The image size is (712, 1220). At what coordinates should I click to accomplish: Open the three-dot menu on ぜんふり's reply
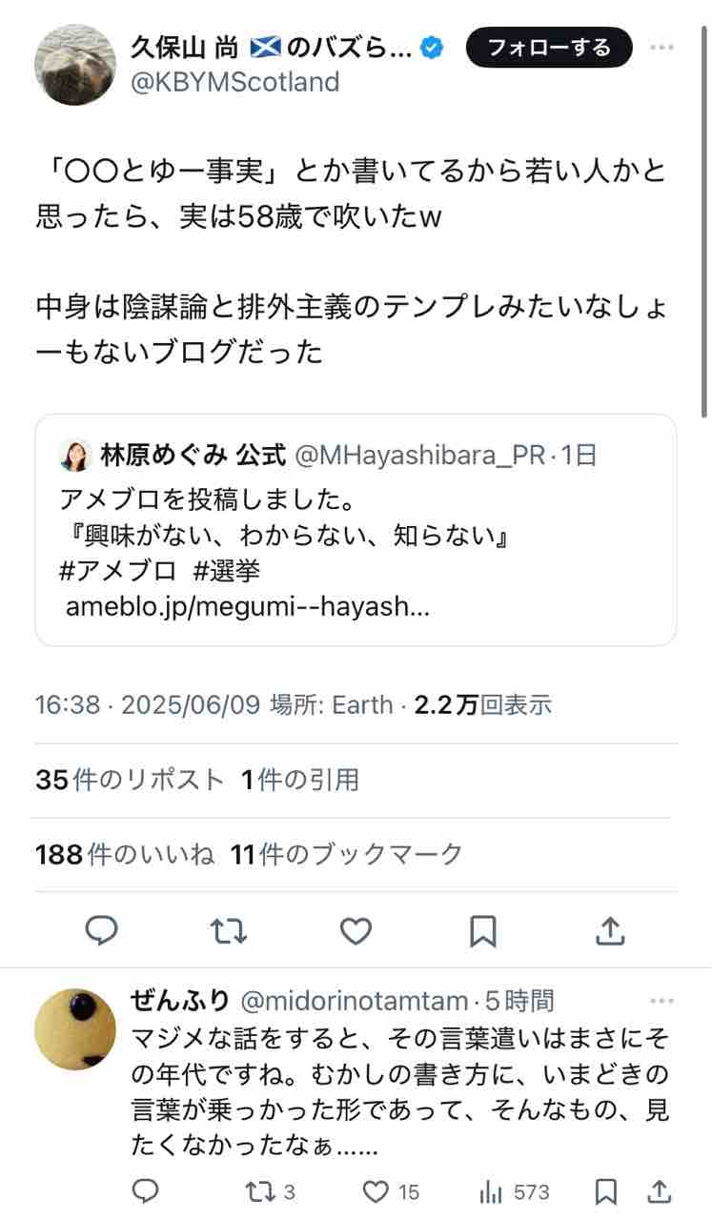(x=662, y=1001)
